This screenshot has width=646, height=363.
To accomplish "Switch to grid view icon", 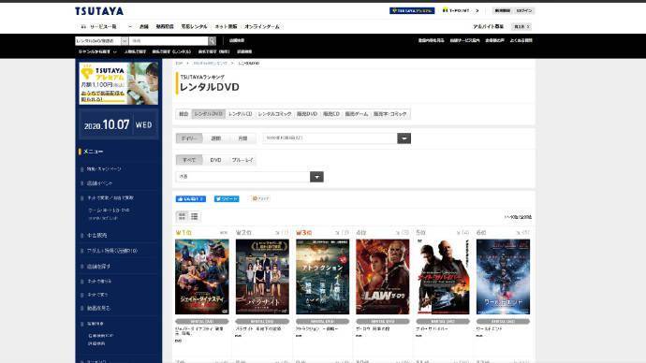I will (x=182, y=216).
